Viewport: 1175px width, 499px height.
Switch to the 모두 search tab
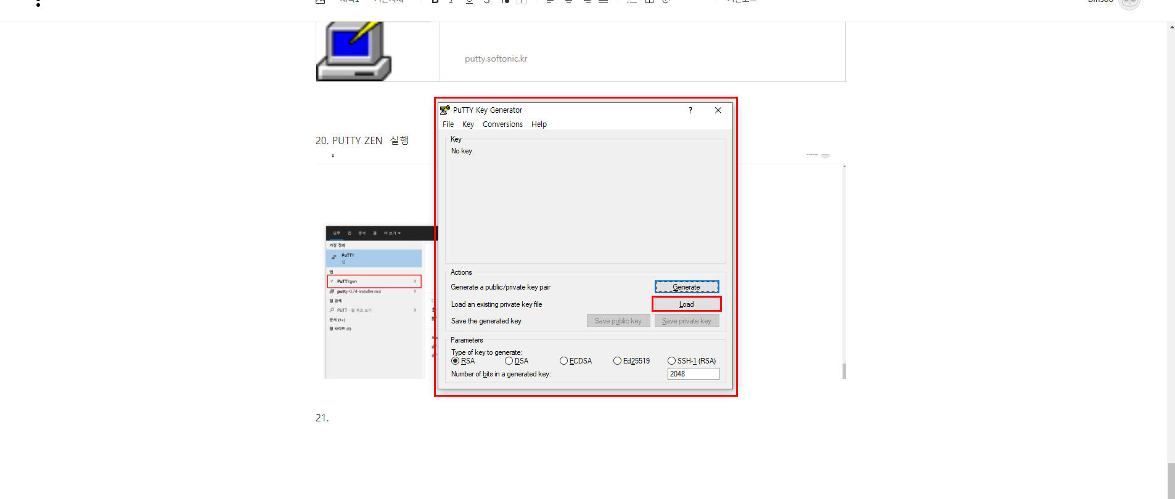337,233
